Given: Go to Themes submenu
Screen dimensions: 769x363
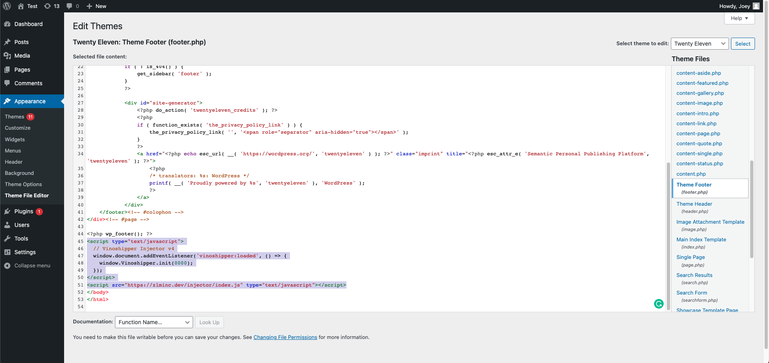Looking at the screenshot, I should coord(14,117).
